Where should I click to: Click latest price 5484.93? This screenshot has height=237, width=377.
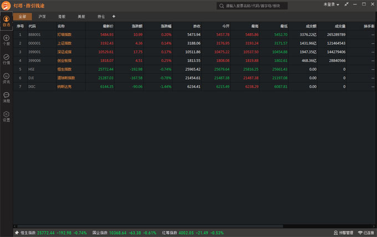[107, 34]
